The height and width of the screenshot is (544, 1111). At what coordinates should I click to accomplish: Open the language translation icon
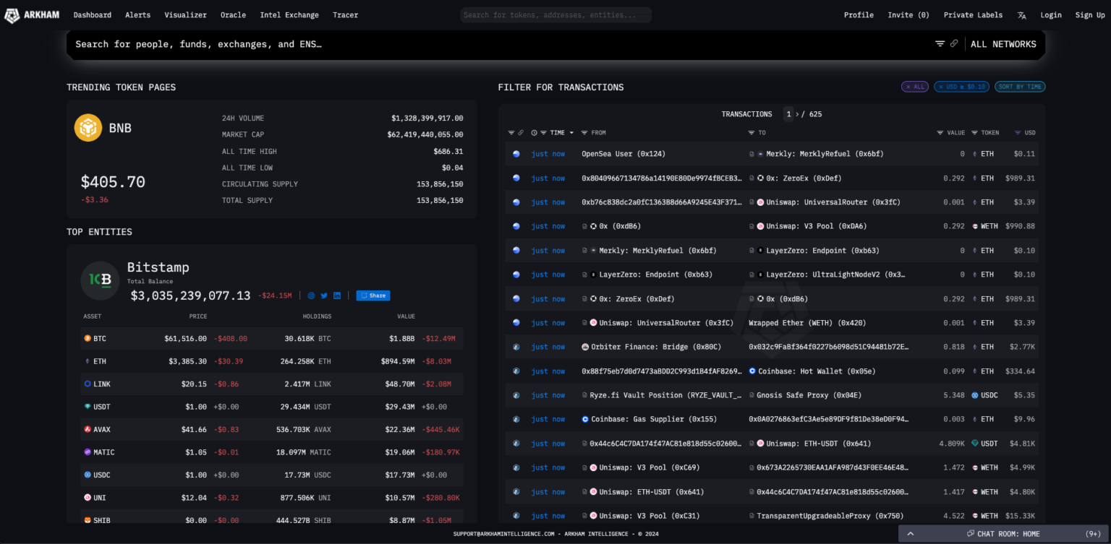click(x=1021, y=15)
